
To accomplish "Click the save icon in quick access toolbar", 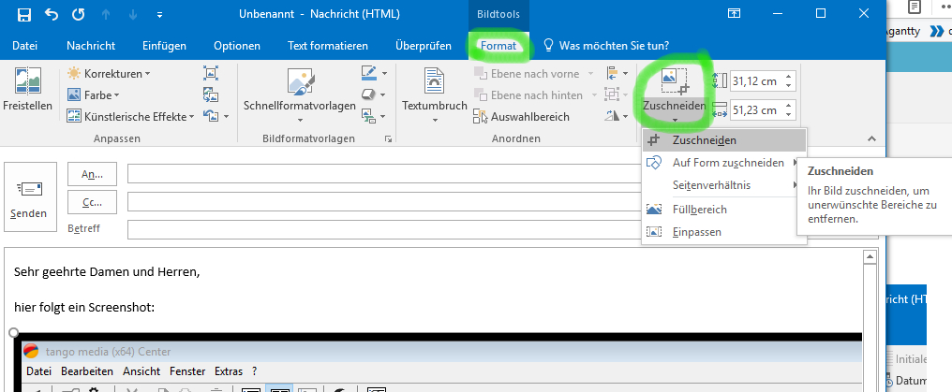I will [23, 14].
